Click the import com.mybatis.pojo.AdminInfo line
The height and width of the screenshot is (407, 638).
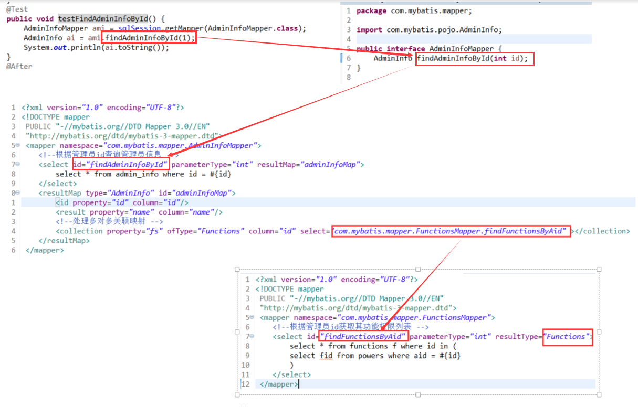(x=429, y=29)
